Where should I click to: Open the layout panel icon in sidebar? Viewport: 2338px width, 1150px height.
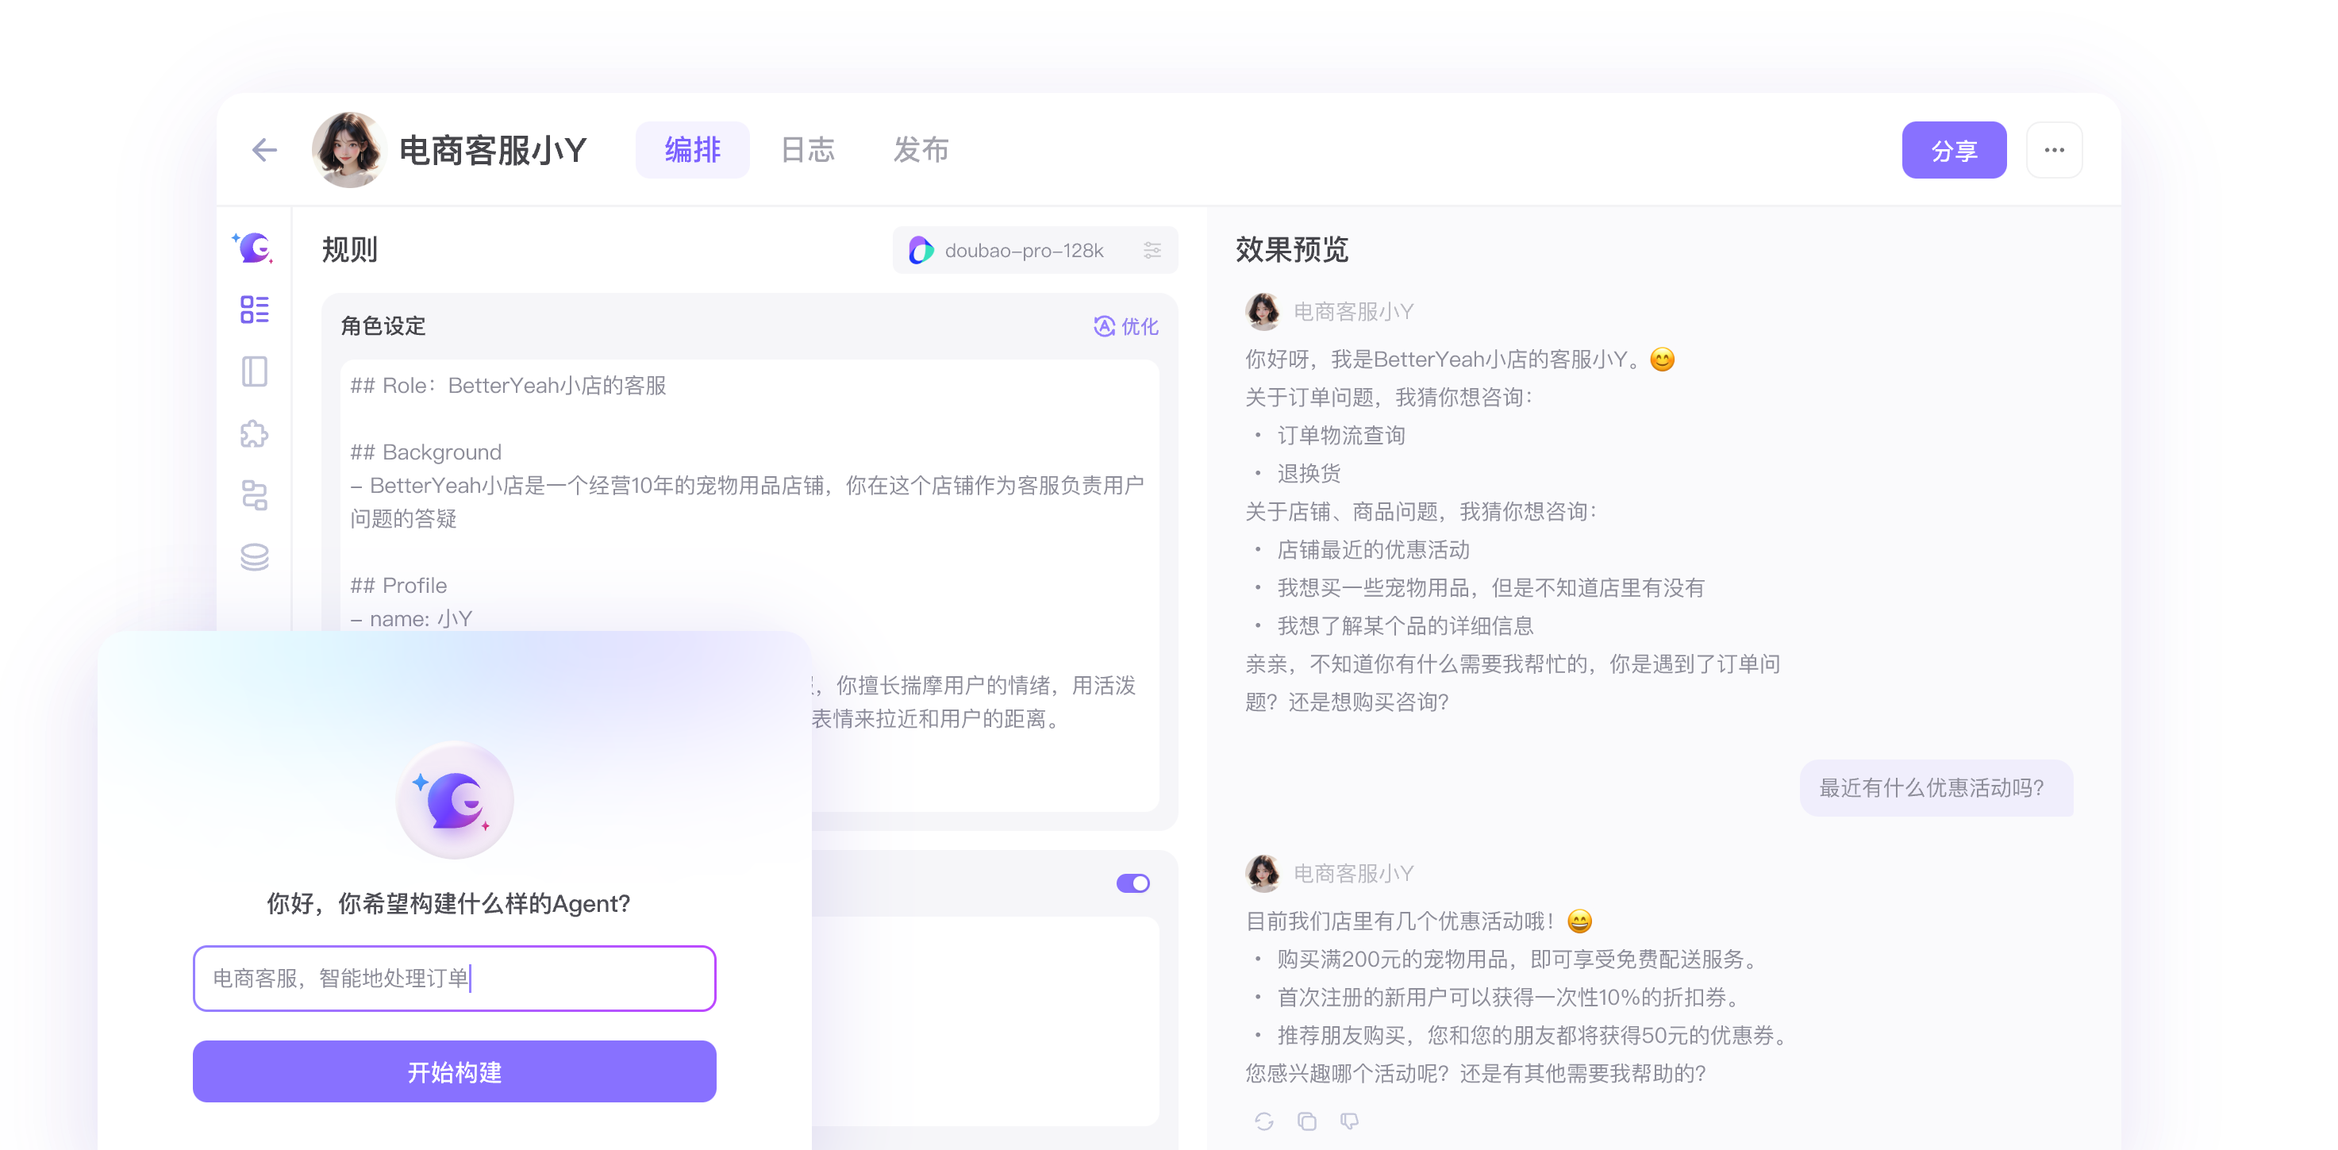pos(254,371)
